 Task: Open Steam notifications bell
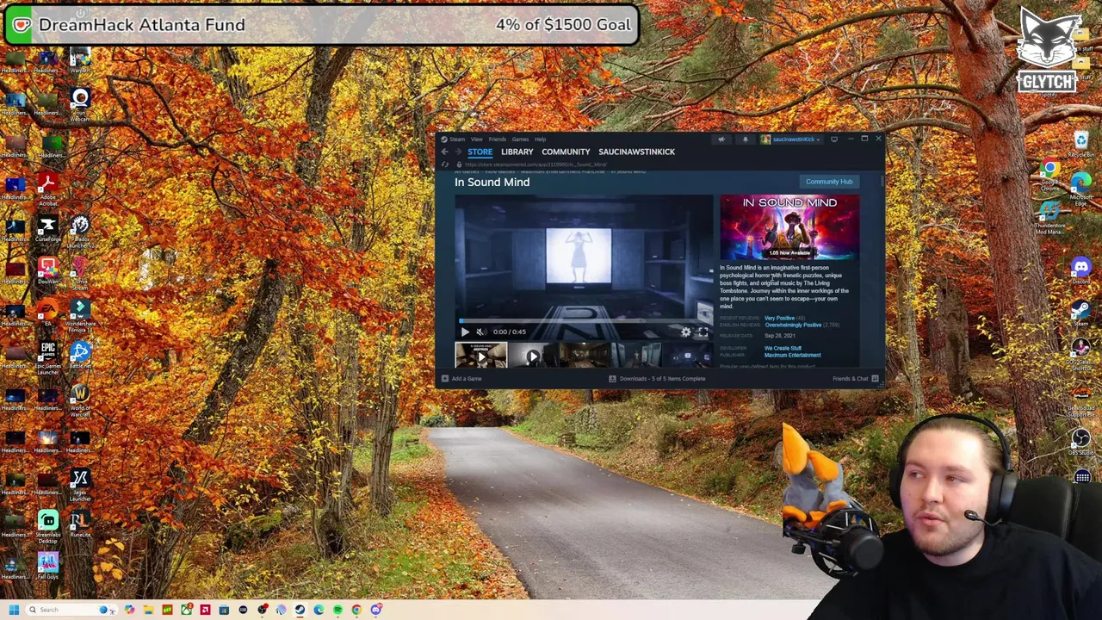pyautogui.click(x=746, y=139)
